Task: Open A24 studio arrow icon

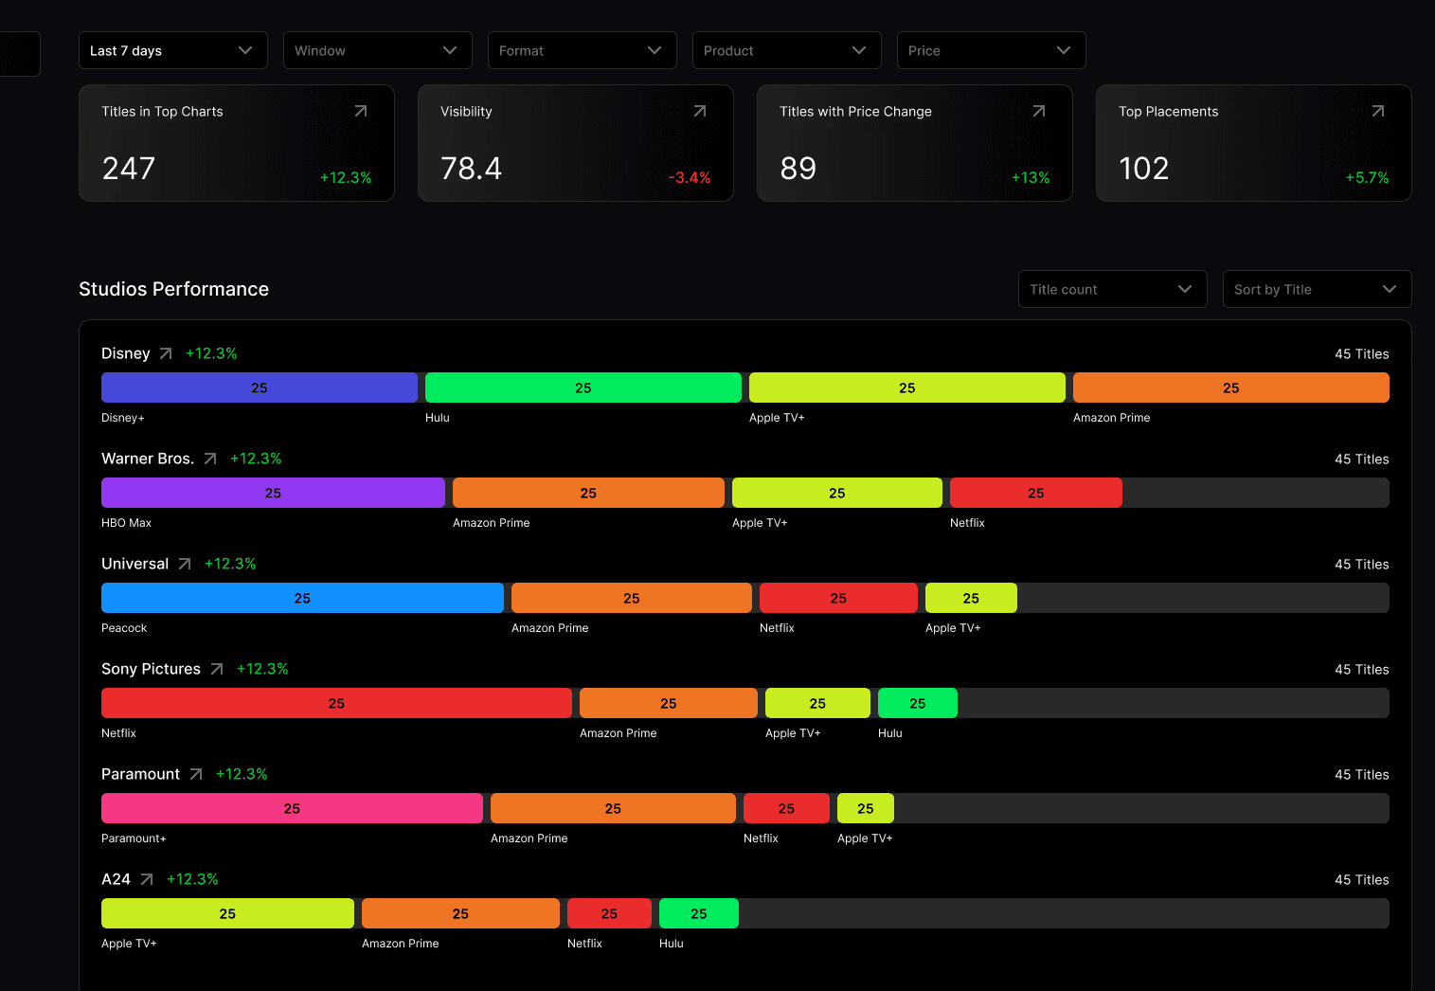Action: pos(147,879)
